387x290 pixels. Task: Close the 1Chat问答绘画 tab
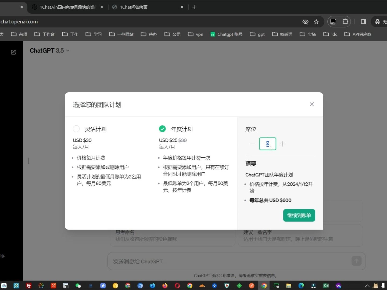tap(182, 7)
